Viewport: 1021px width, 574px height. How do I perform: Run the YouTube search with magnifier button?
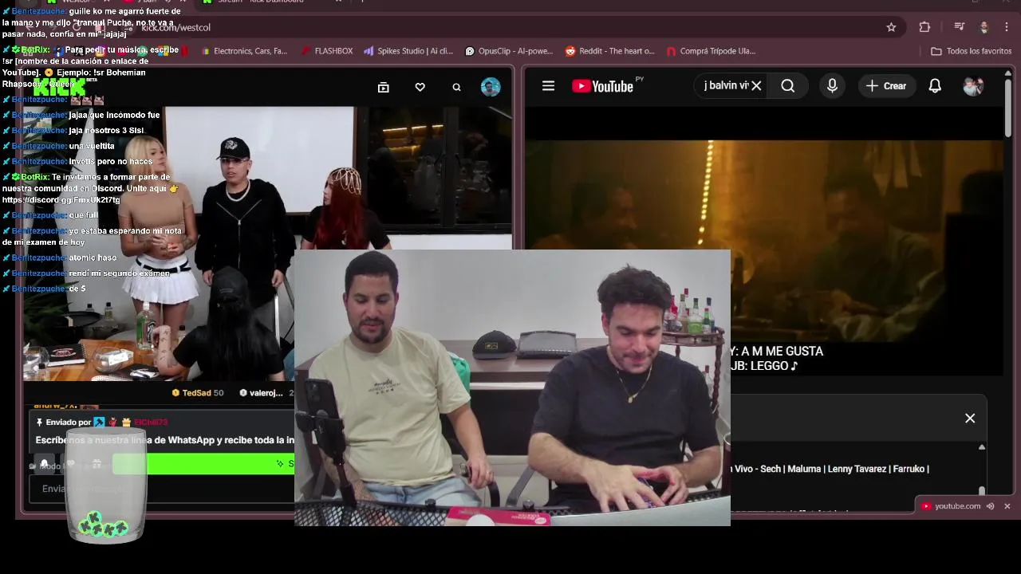tap(788, 85)
